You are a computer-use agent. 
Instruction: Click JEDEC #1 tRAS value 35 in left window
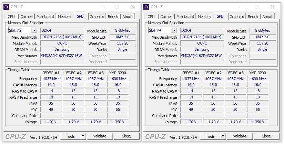[x=51, y=103]
